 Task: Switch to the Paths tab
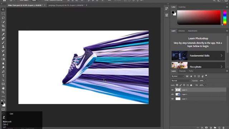pos(191,71)
